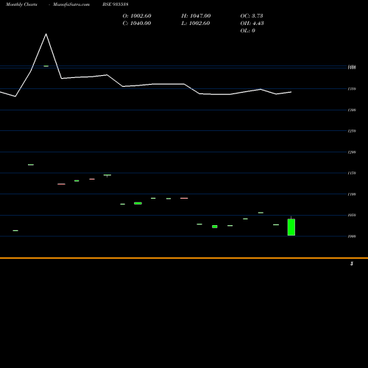Select the open value 'O: 1002.60'
This screenshot has height=368, width=368.
tap(137, 16)
